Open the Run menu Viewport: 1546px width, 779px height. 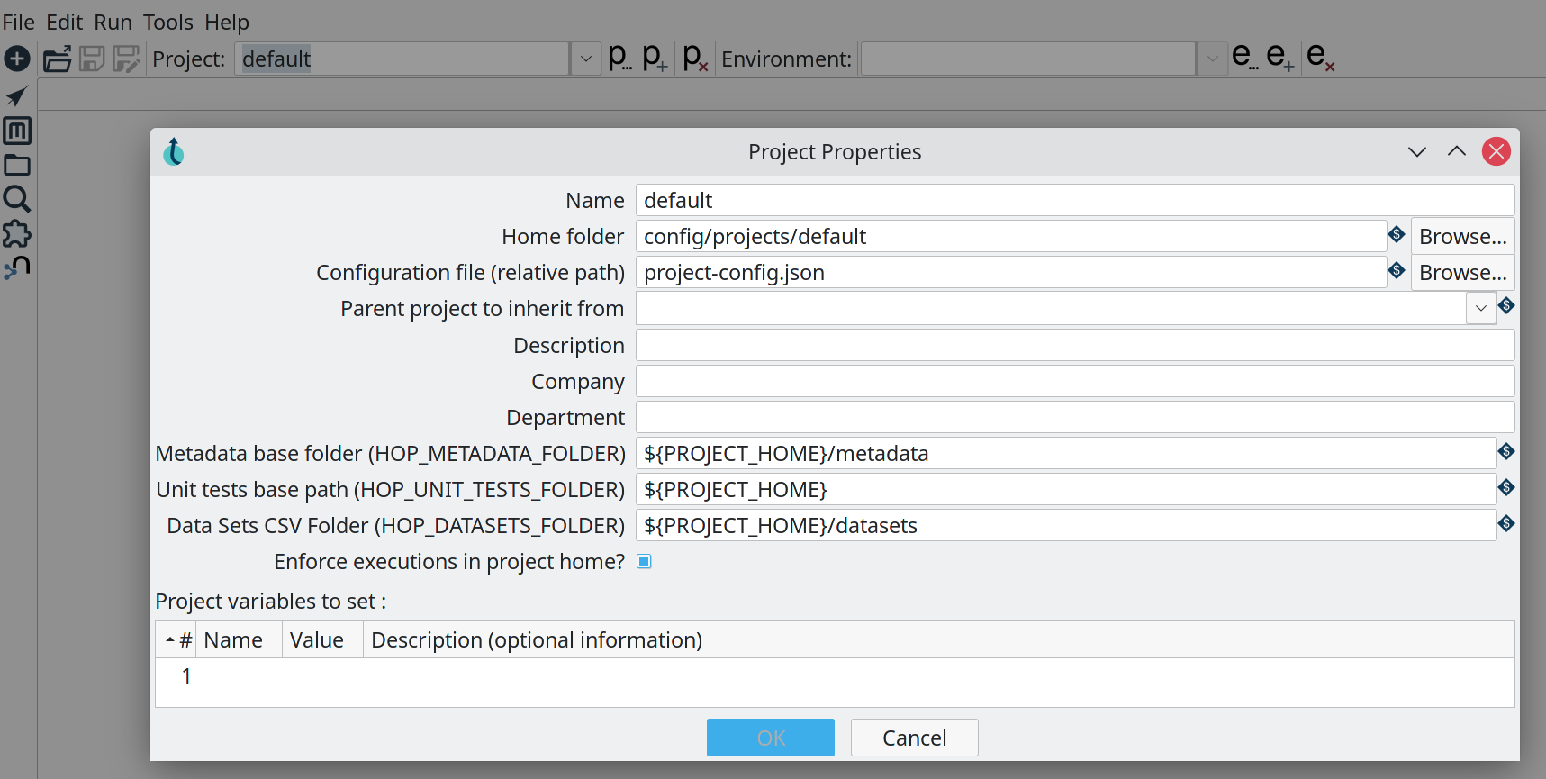(x=113, y=22)
